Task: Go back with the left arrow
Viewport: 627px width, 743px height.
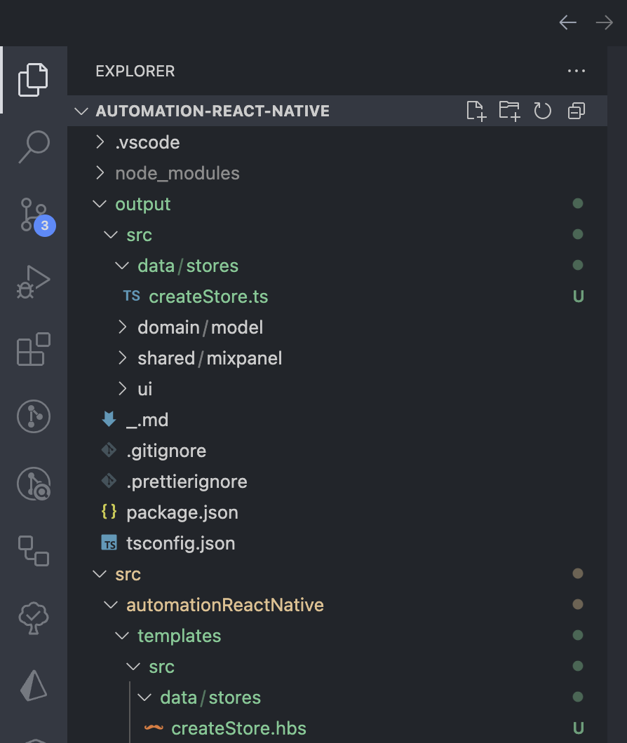Action: pyautogui.click(x=567, y=23)
